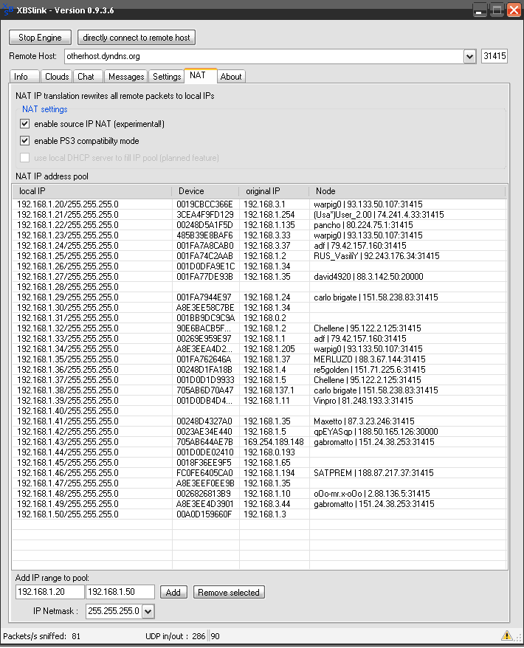Sort the pool by Device column header
The height and width of the screenshot is (648, 524).
point(207,191)
